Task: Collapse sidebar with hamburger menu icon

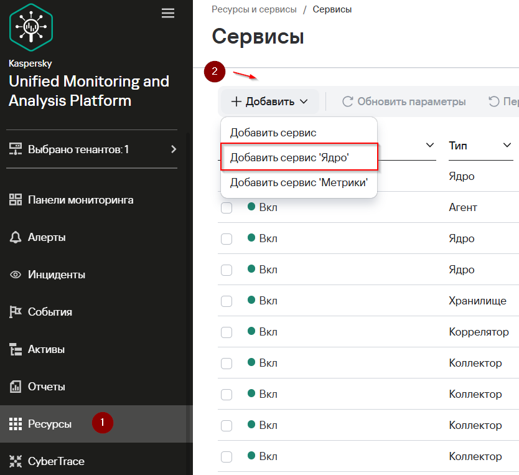Action: click(168, 13)
